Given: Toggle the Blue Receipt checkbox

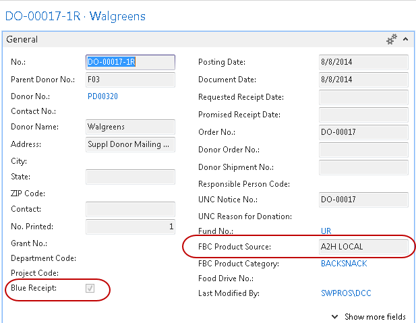Looking at the screenshot, I should [x=90, y=289].
